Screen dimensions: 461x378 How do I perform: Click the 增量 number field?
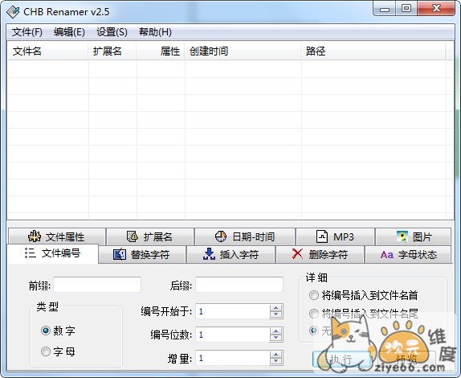coord(232,358)
